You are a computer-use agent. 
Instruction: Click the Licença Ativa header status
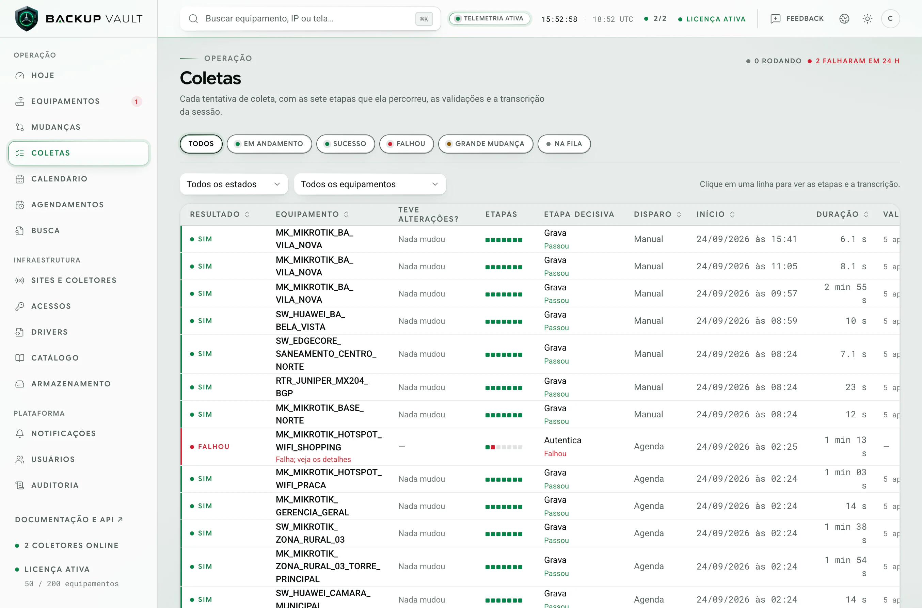click(712, 19)
